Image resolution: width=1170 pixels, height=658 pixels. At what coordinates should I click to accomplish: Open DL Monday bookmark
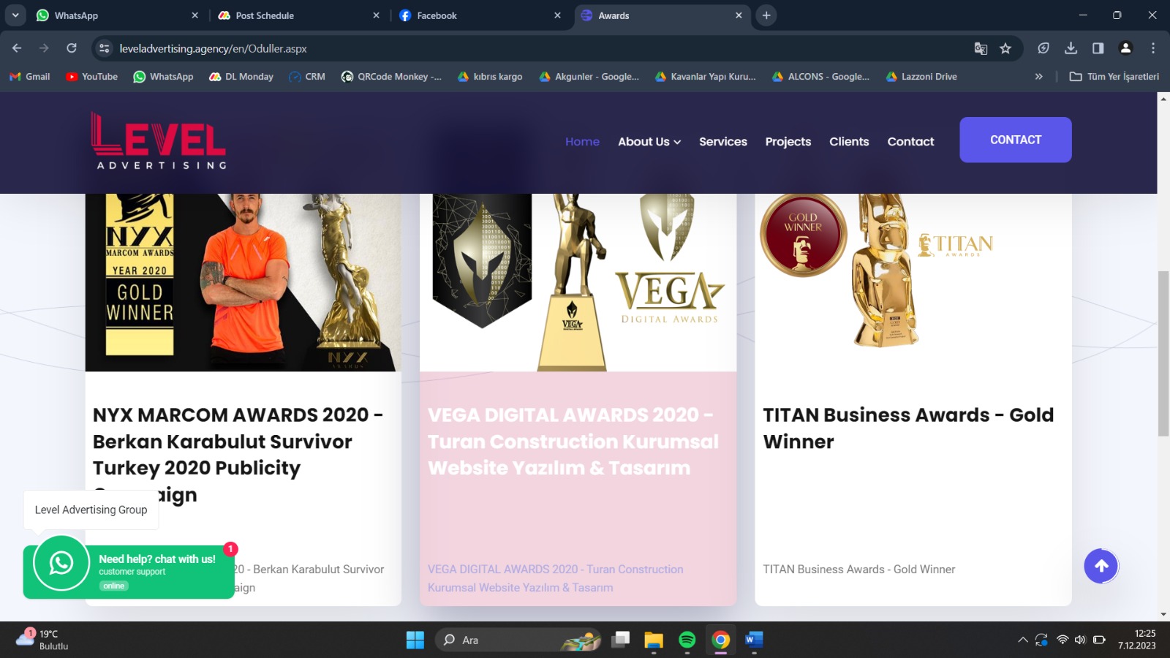point(241,76)
